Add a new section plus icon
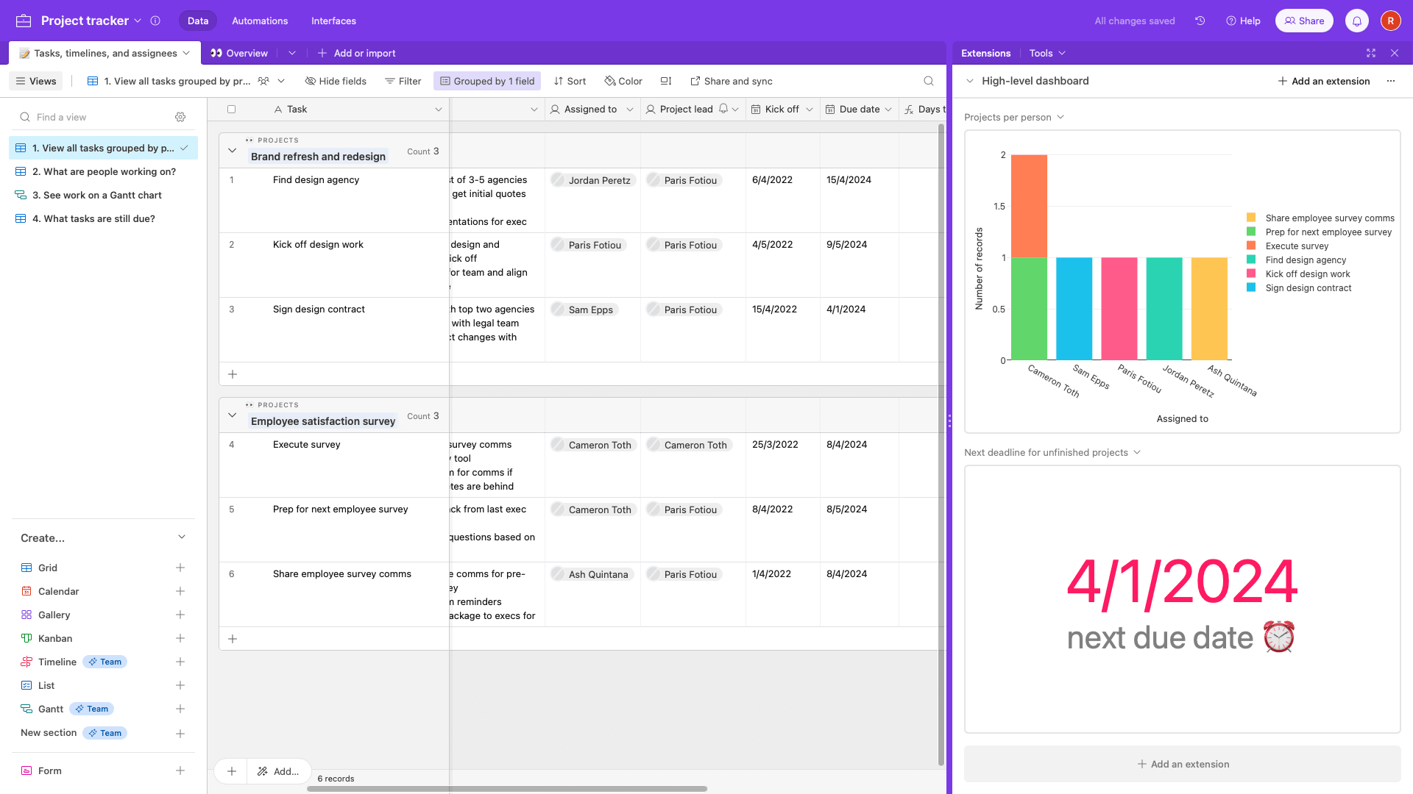This screenshot has width=1413, height=794. [x=180, y=734]
